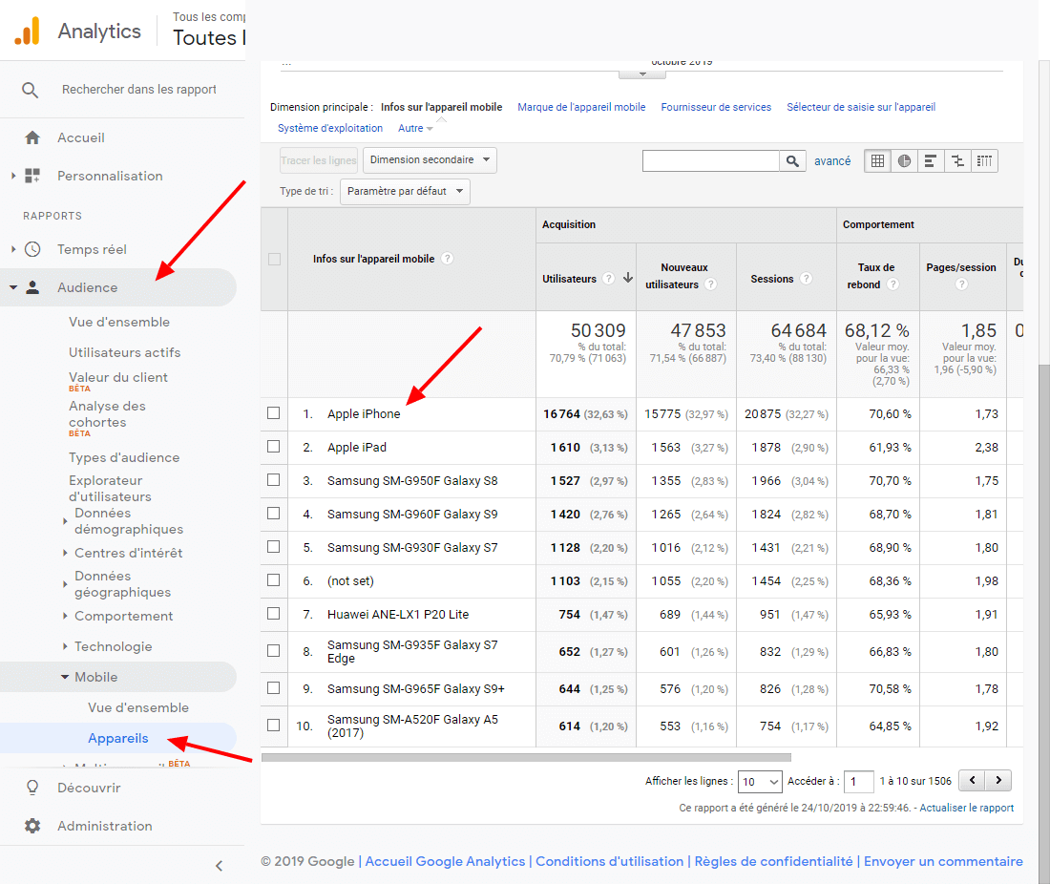Click help icon next to Taux de rebond

892,284
